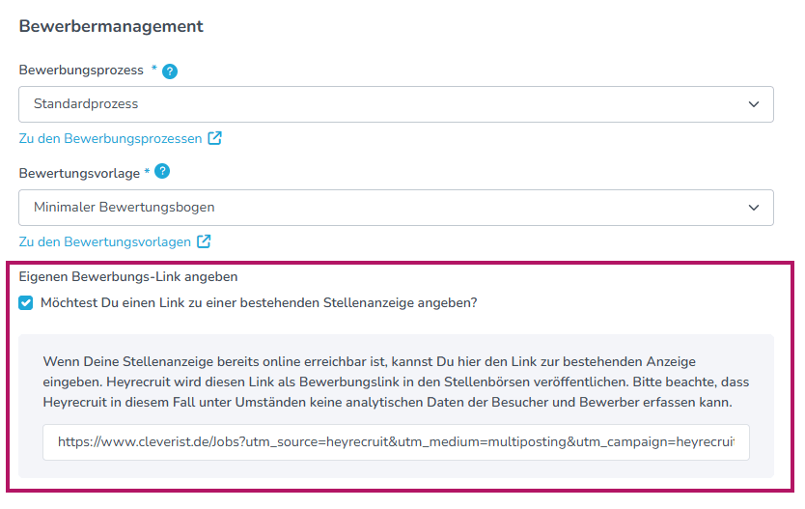This screenshot has height=509, width=805.
Task: Expand the Minimaler Bewertungsbogen dropdown arrow
Action: 754,207
